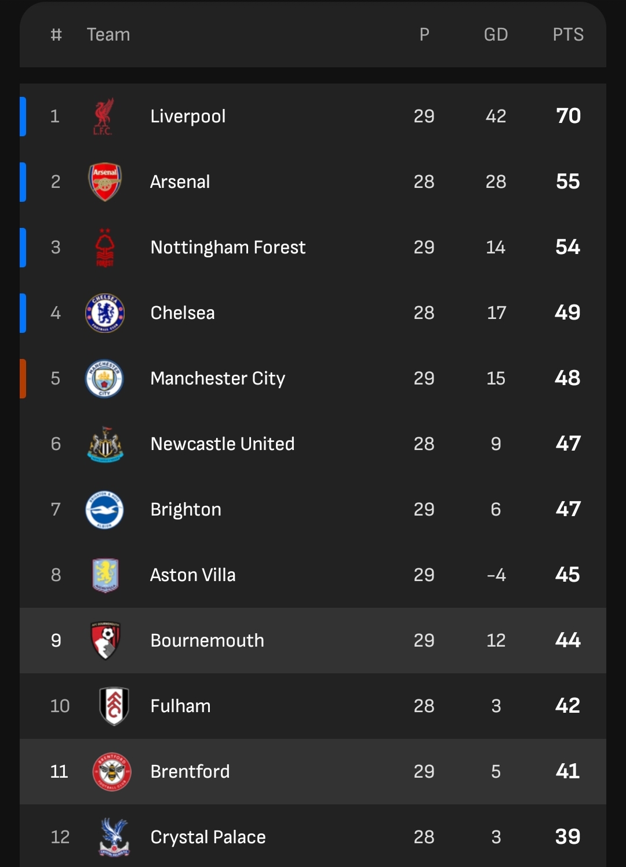Sort table by PTS column header
This screenshot has height=867, width=626.
pyautogui.click(x=568, y=35)
